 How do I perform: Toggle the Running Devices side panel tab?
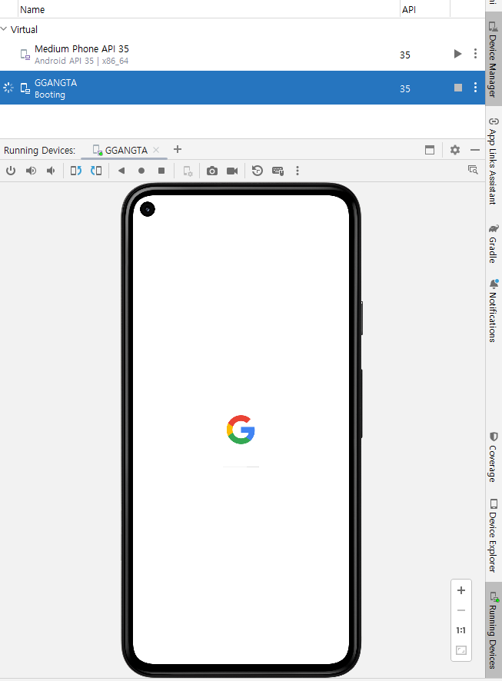click(x=494, y=630)
